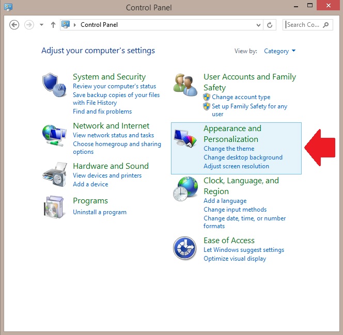
Task: Click Find and fix problems
Action: (x=102, y=111)
